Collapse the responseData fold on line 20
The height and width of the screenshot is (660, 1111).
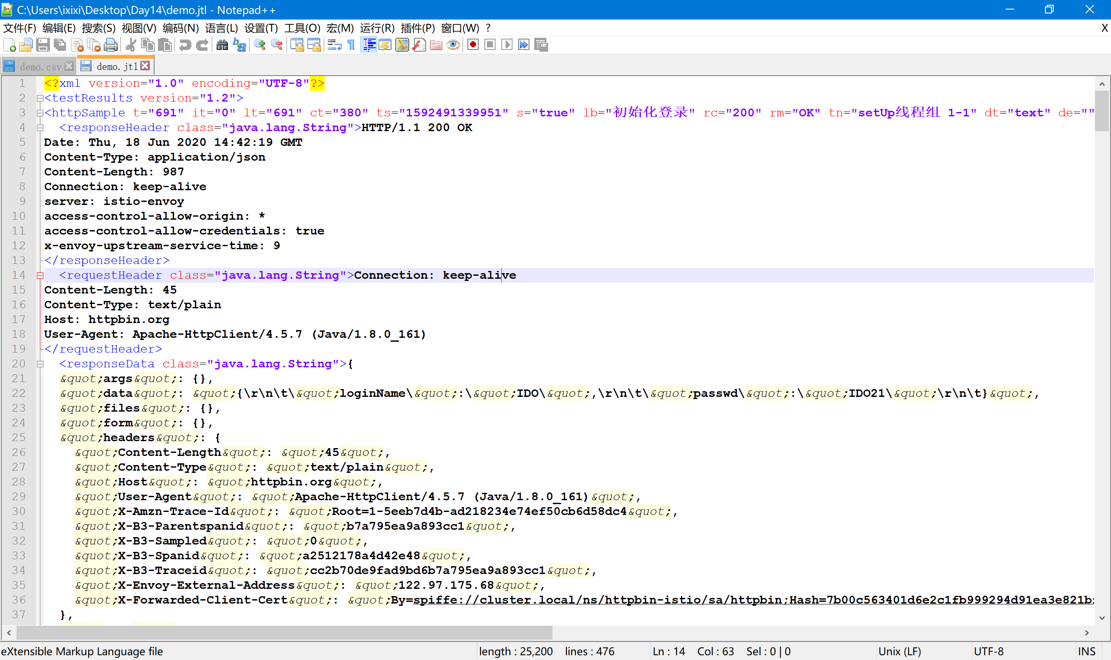point(40,364)
